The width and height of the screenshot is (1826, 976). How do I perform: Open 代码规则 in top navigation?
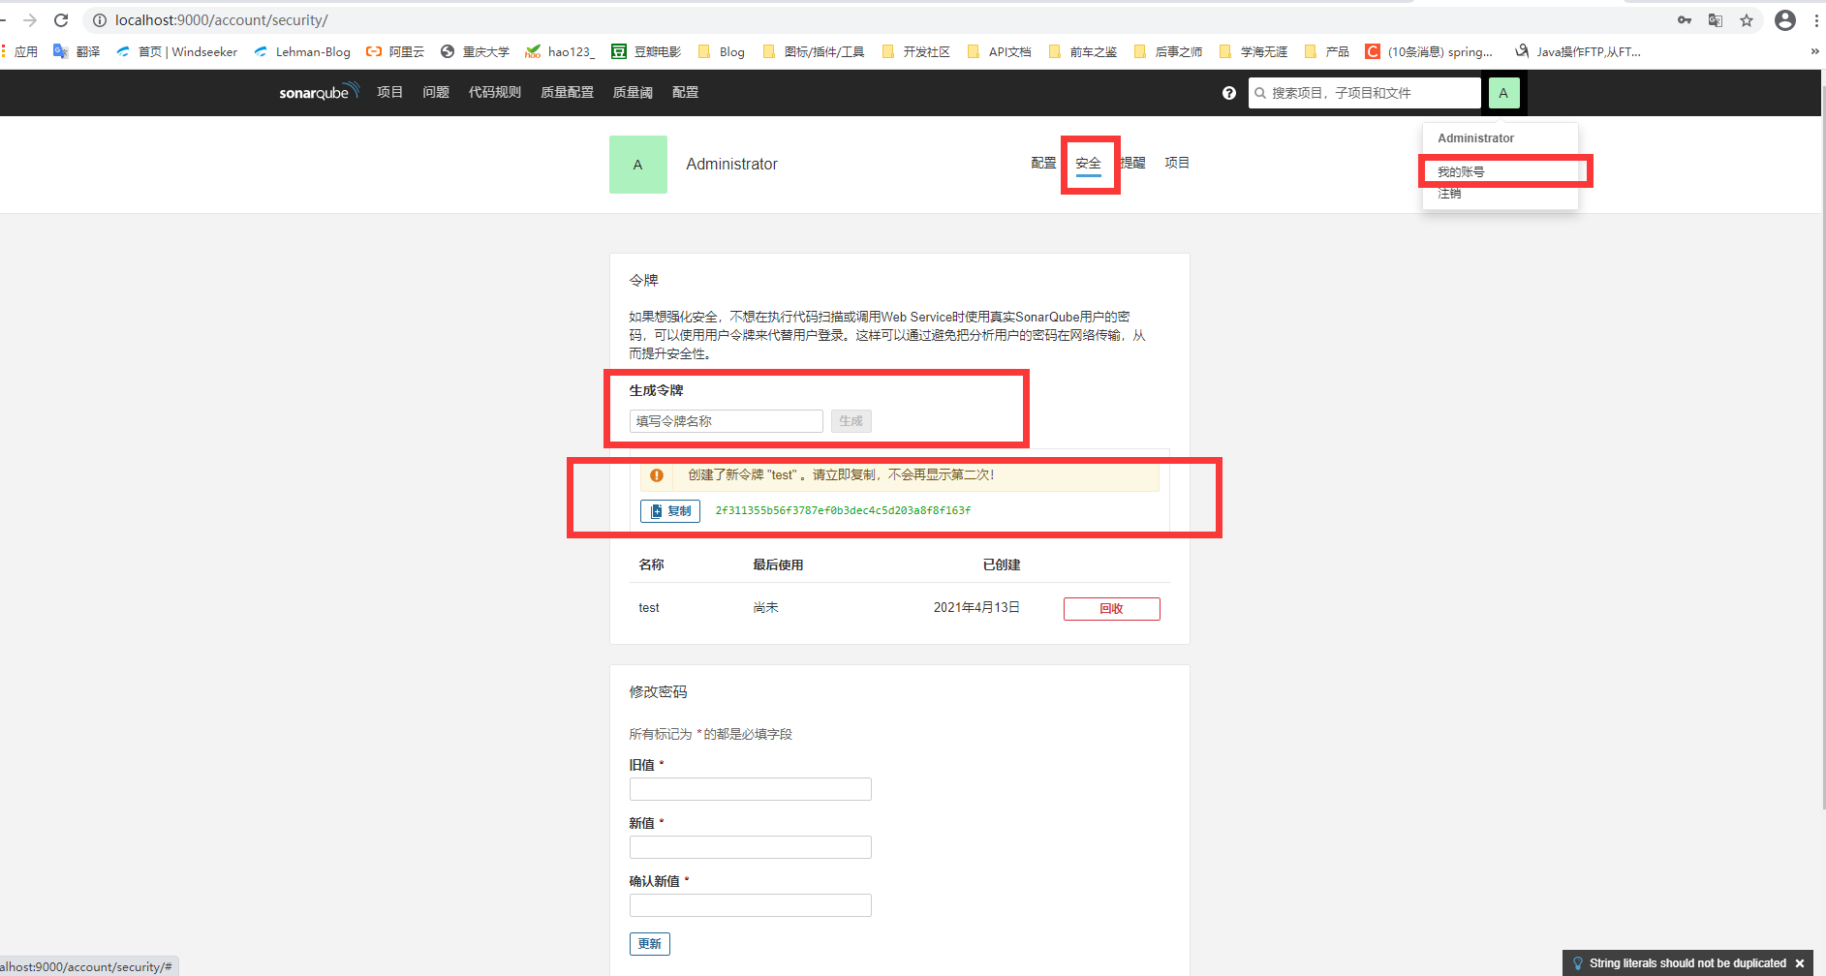[x=495, y=92]
